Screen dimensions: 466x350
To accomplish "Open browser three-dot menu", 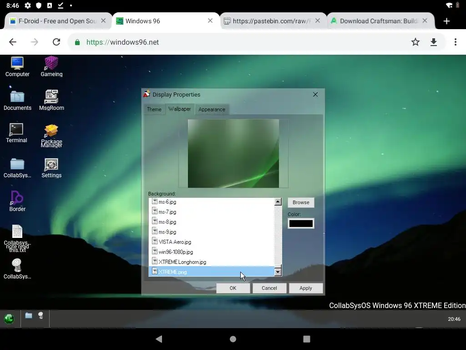I will (x=455, y=42).
